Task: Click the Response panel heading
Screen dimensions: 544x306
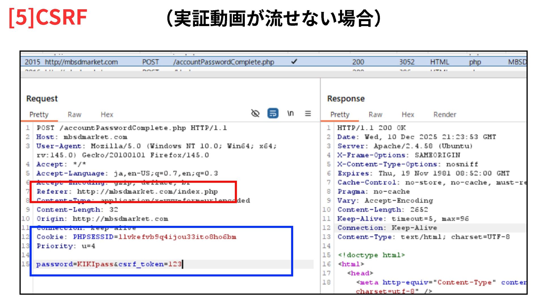Action: pos(346,99)
